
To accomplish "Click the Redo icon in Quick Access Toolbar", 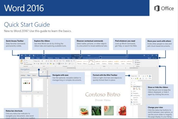I will 30,56.
